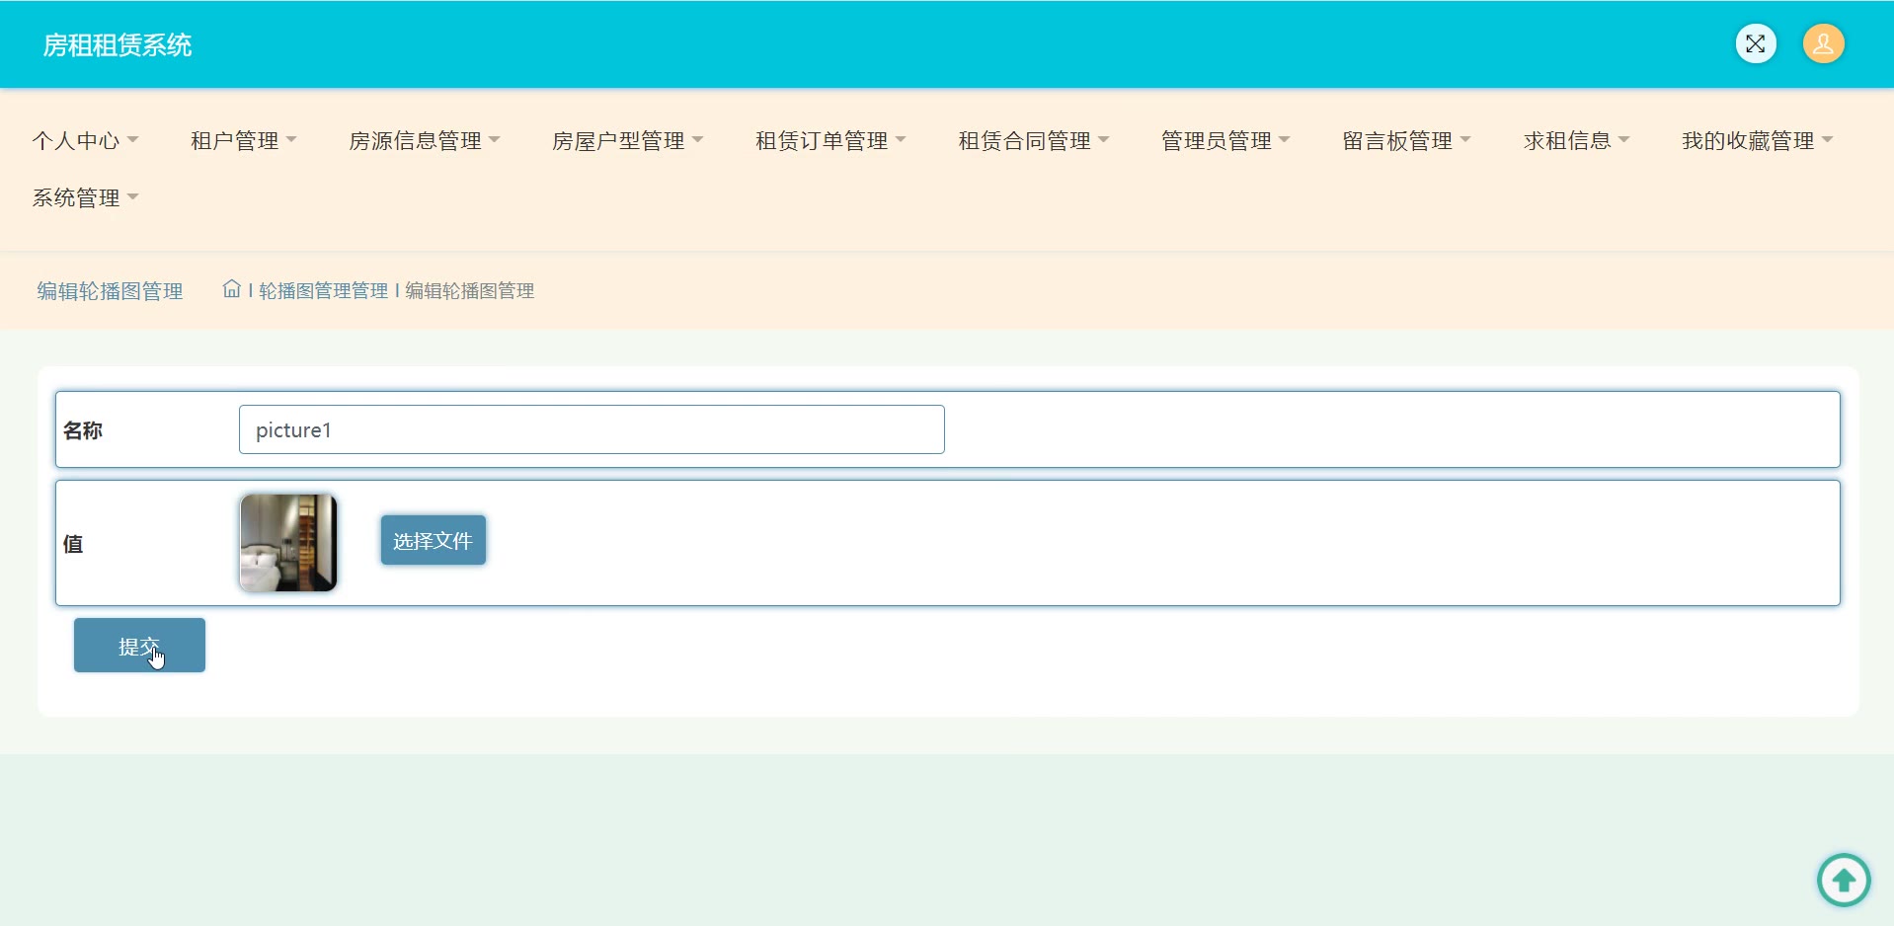Click the bedroom image thumbnail
The width and height of the screenshot is (1894, 926).
(x=288, y=543)
